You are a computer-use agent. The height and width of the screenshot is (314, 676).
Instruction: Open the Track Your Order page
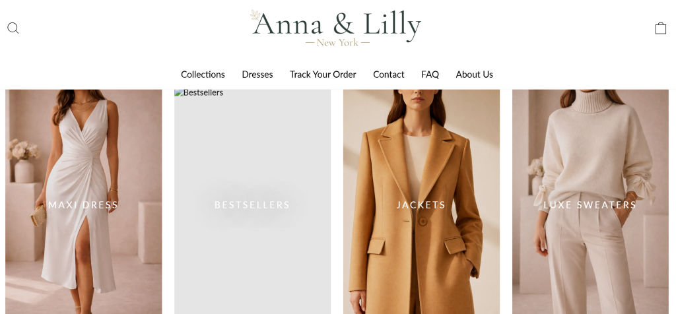[323, 75]
